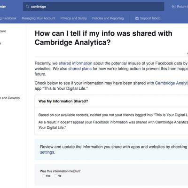Viewport: 188px width, 188px height.
Task: Follow the 'shared plans' link
Action: click(x=80, y=69)
